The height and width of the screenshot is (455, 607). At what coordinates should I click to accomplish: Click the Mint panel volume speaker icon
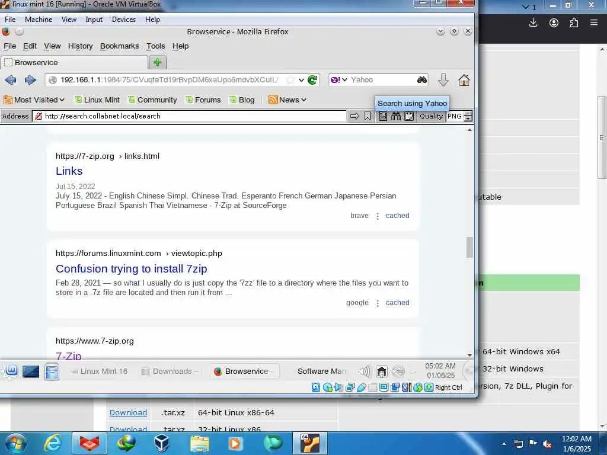tap(365, 372)
